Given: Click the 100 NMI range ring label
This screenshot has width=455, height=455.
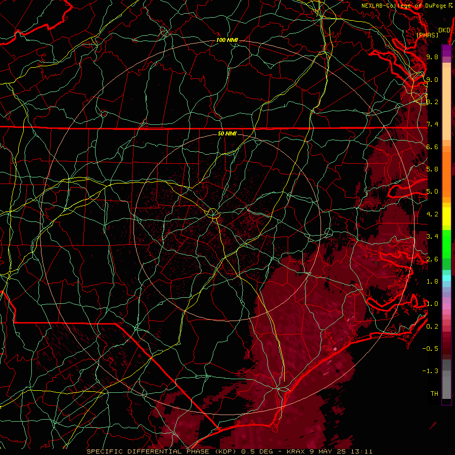Looking at the screenshot, I should point(227,40).
